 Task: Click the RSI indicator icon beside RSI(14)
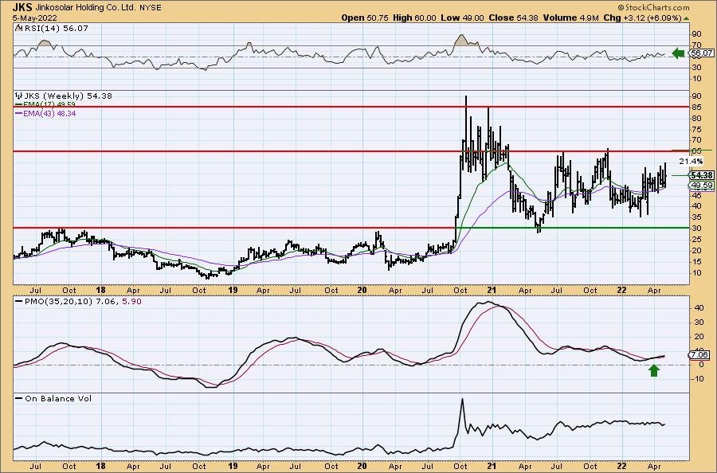click(x=18, y=28)
